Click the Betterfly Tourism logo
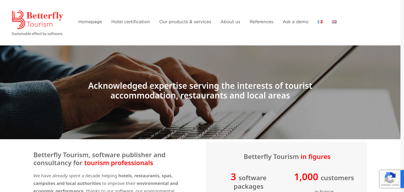 pos(37,20)
